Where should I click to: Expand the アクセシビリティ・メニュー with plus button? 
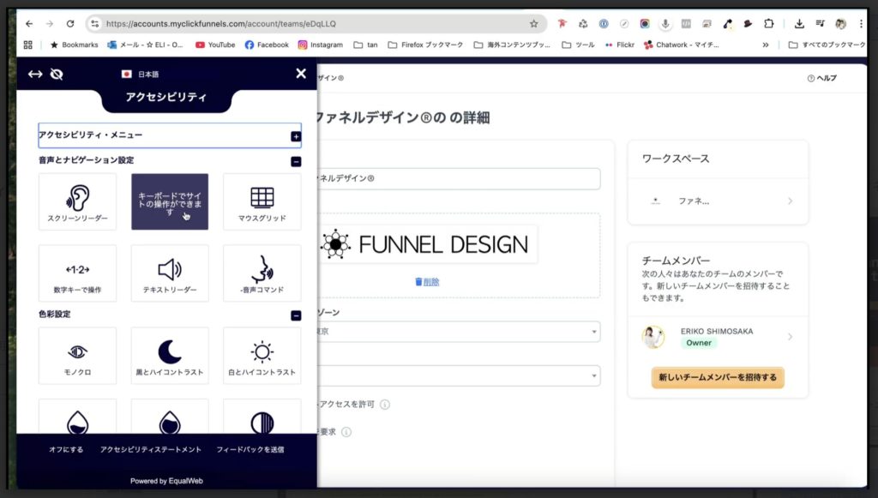click(296, 135)
